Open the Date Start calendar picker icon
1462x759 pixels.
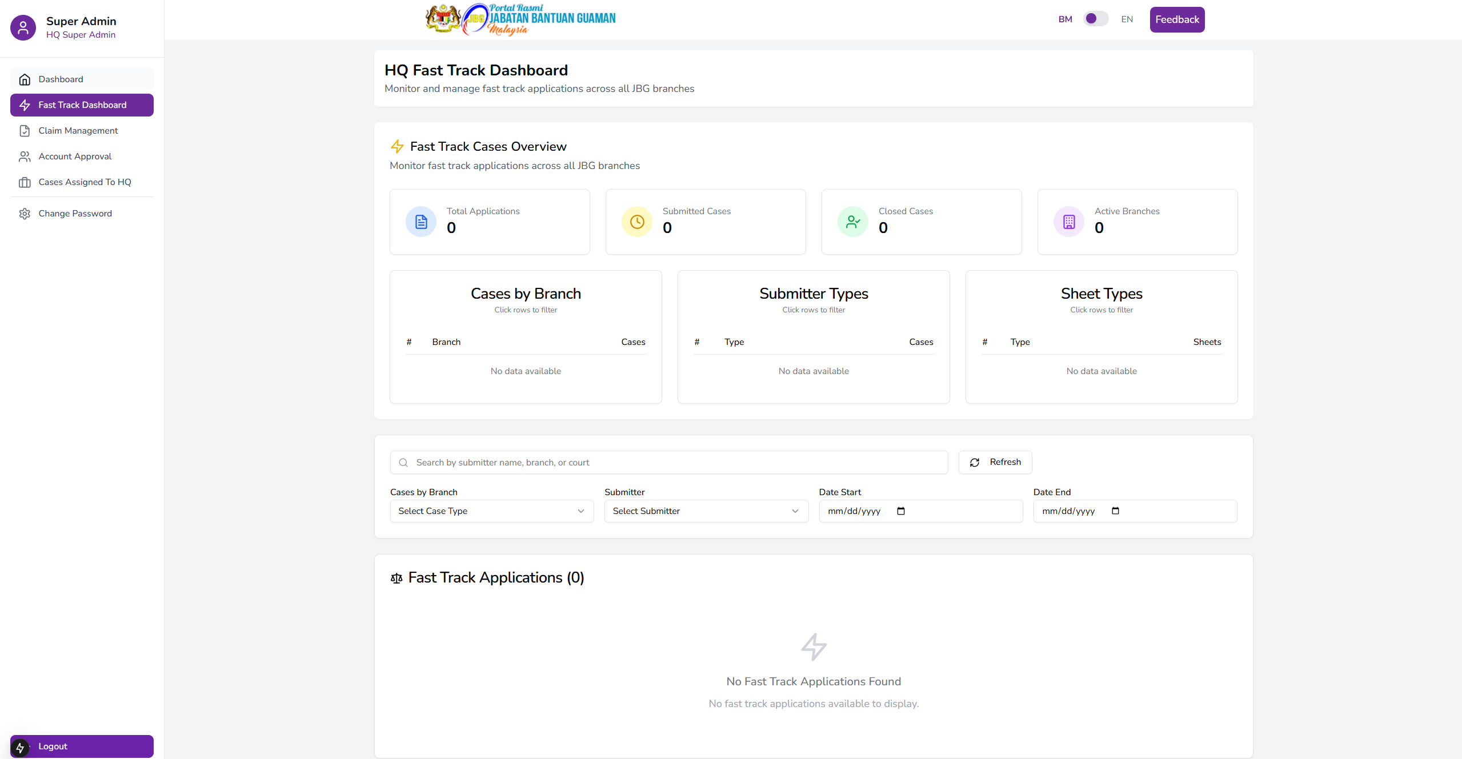pyautogui.click(x=901, y=511)
